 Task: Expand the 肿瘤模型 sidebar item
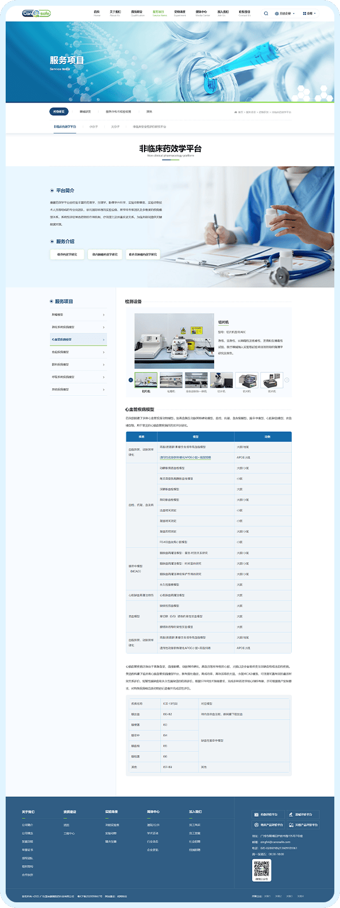[x=78, y=314]
